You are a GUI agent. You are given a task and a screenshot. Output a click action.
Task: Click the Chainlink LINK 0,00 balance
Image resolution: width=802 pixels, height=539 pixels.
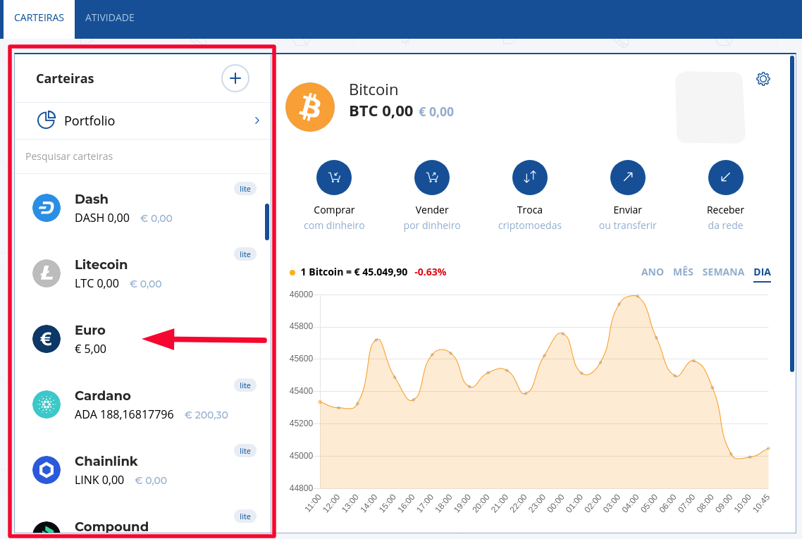coord(99,481)
